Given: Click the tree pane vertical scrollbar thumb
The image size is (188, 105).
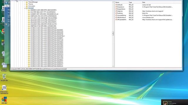Looking at the screenshot, I should tap(113, 34).
